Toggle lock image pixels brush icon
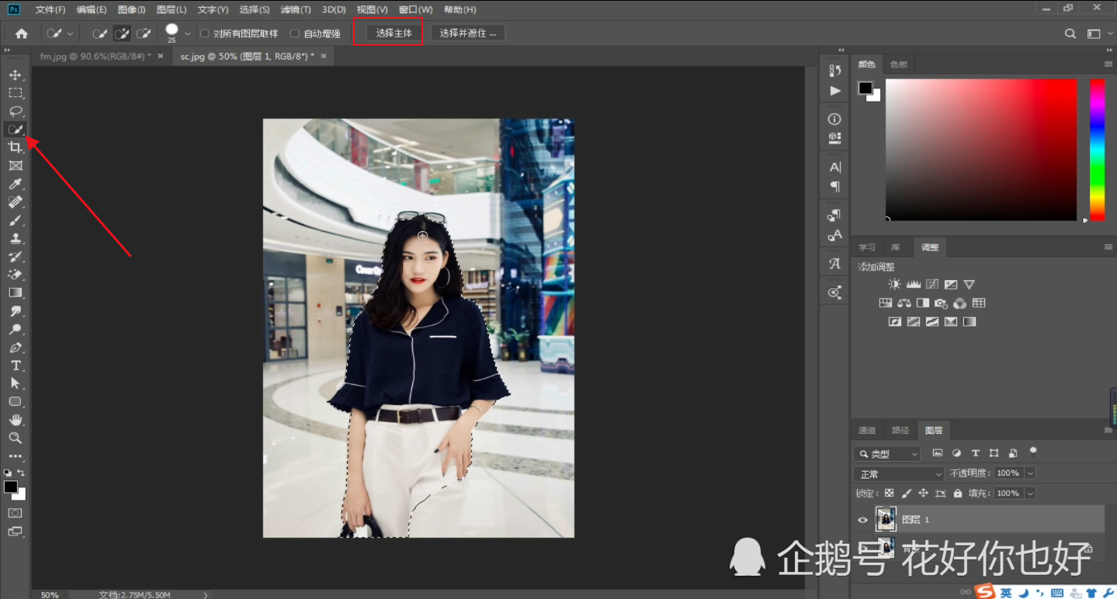This screenshot has width=1117, height=599. [x=906, y=493]
